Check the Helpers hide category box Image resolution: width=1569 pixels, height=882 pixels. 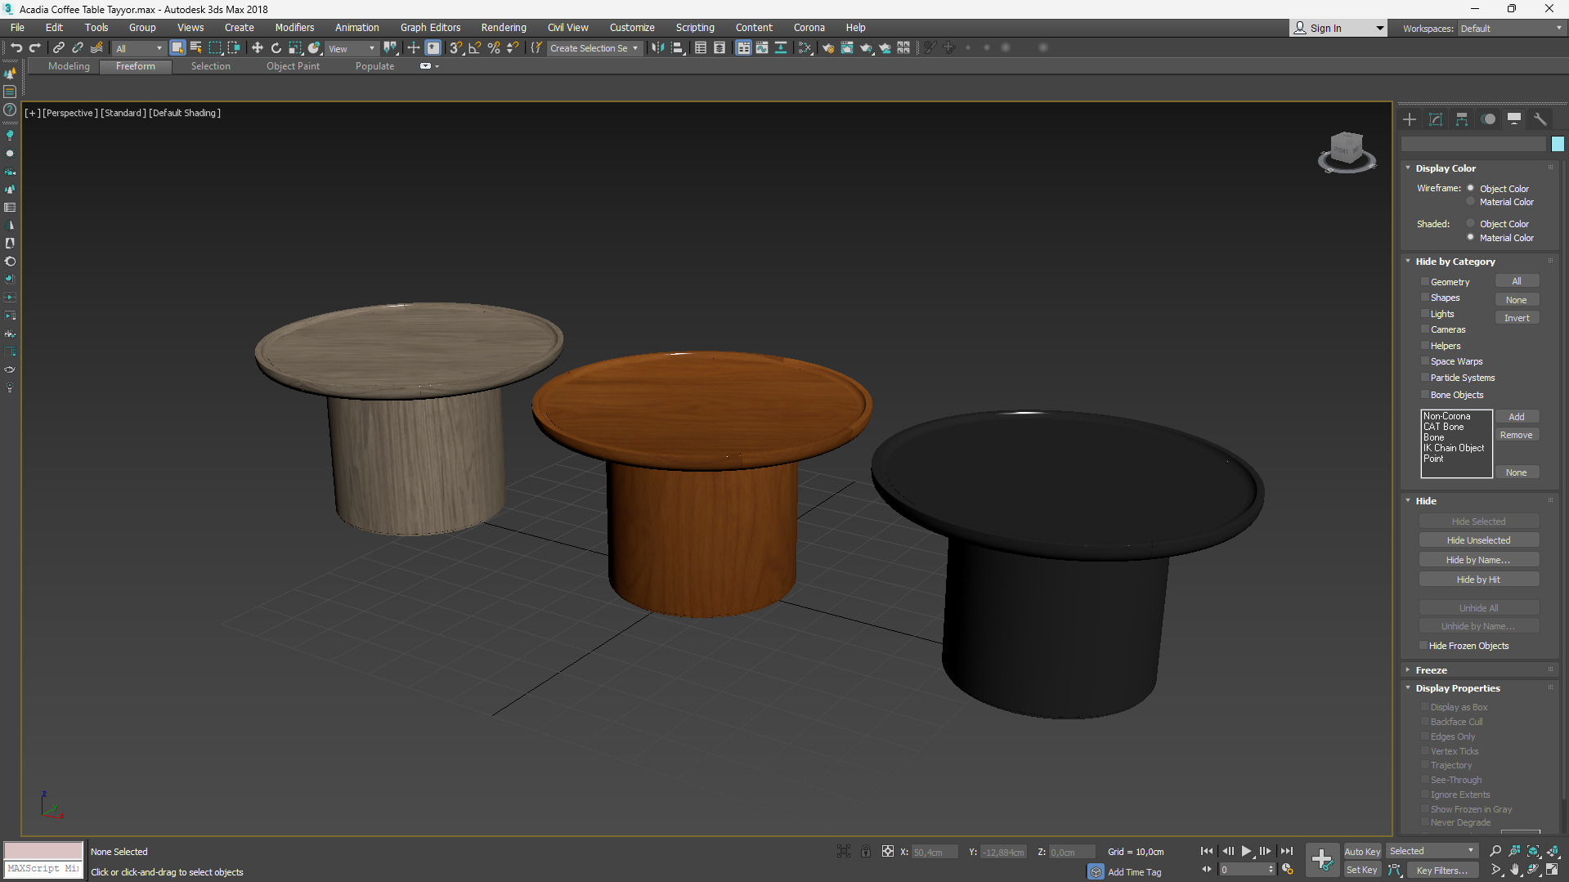point(1424,346)
